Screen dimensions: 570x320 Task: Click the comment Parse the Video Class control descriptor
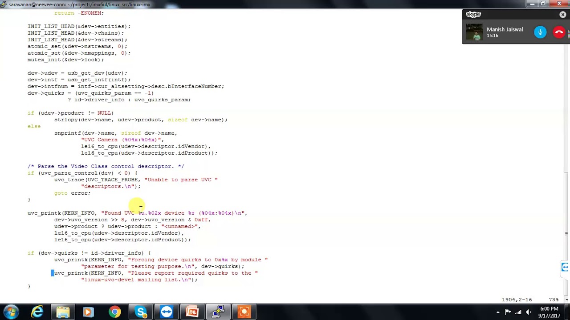click(x=106, y=166)
